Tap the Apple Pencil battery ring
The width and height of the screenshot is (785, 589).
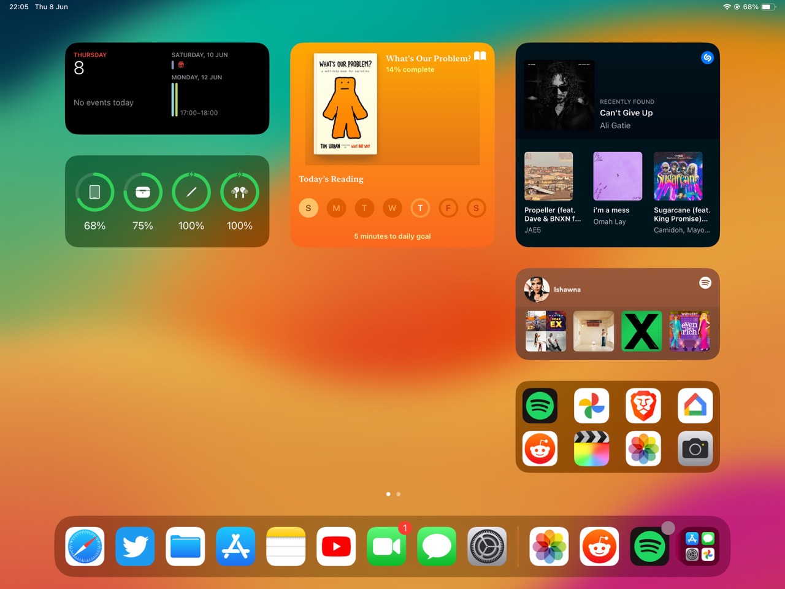coord(191,192)
